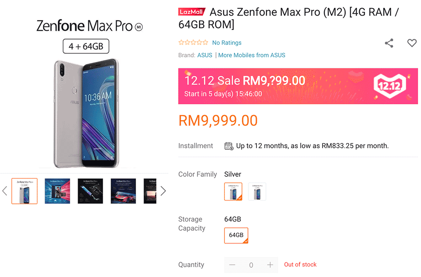The width and height of the screenshot is (421, 277).
Task: Show previous product thumbnails
Action: click(x=5, y=191)
